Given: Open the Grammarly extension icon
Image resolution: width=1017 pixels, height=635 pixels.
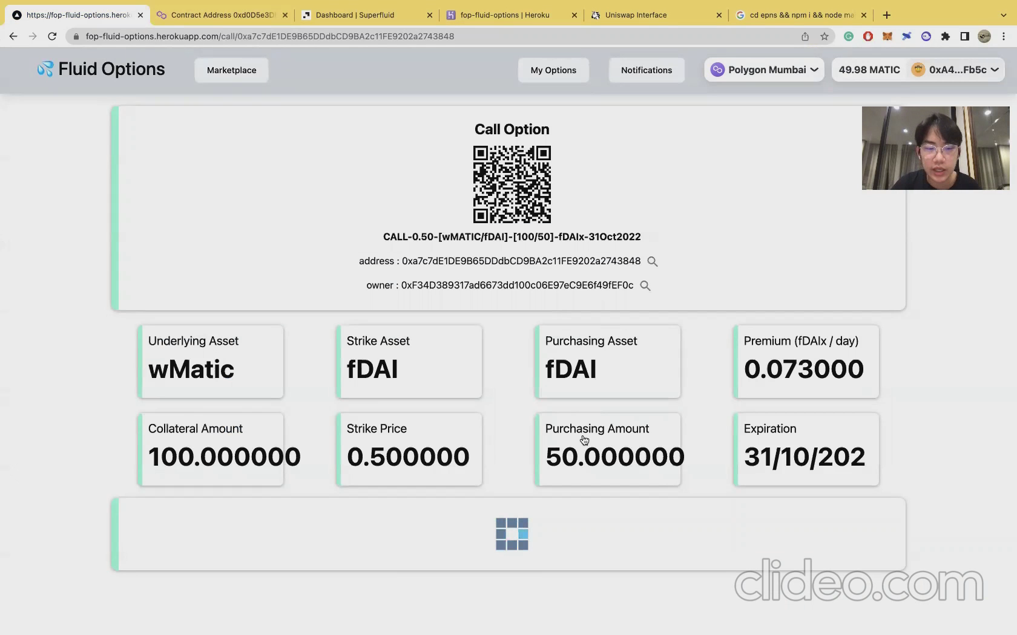Looking at the screenshot, I should coord(849,36).
